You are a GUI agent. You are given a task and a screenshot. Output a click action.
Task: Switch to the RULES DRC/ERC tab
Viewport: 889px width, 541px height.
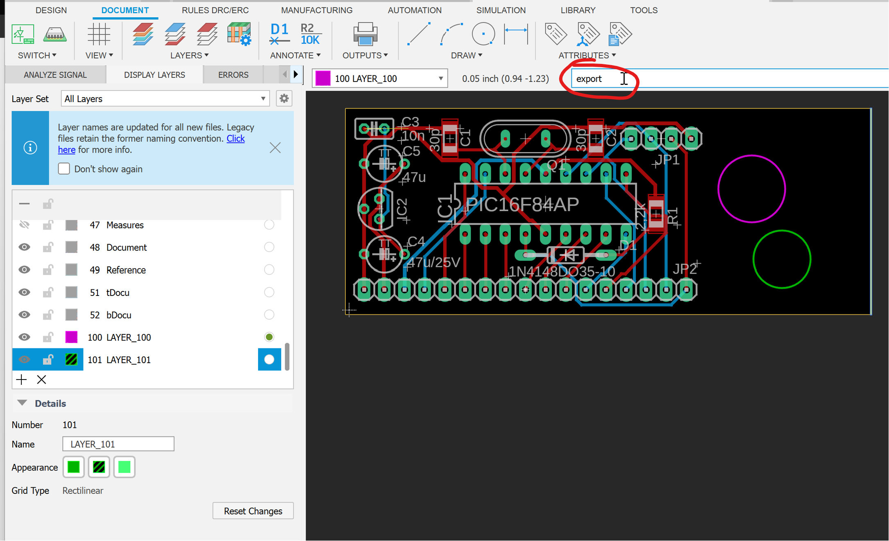[215, 10]
